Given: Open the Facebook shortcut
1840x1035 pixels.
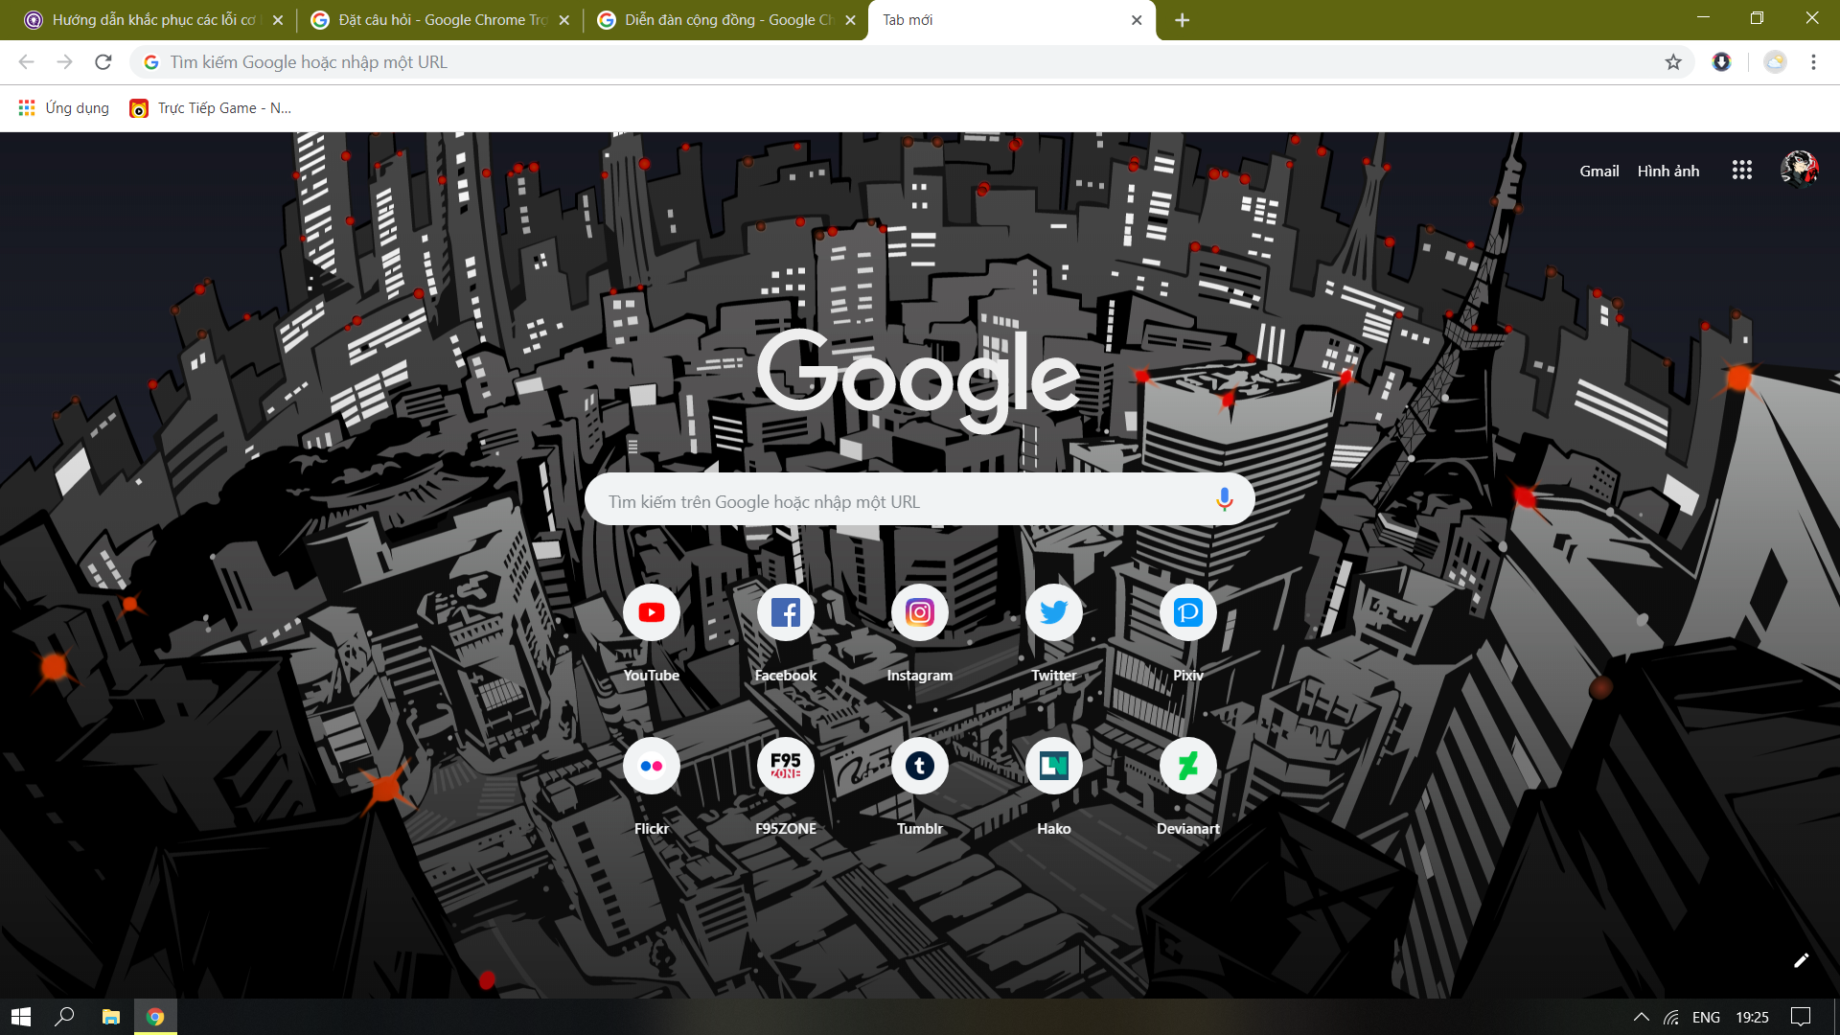Looking at the screenshot, I should pyautogui.click(x=786, y=612).
